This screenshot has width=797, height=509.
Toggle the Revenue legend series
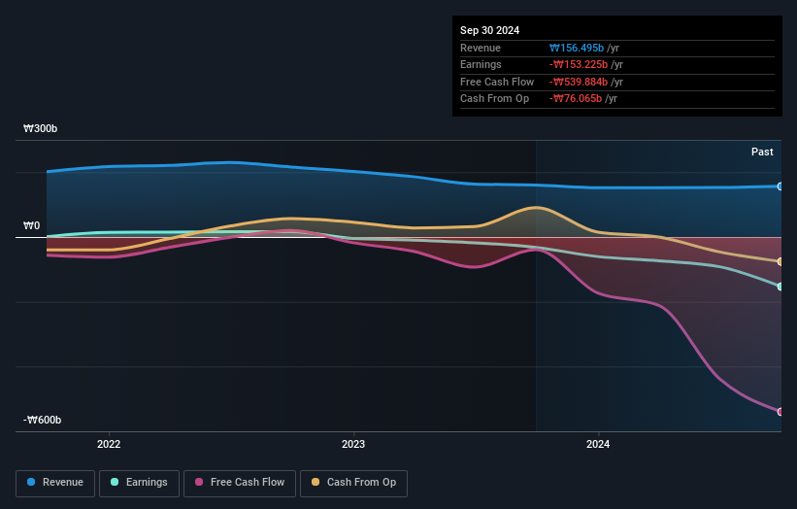(55, 483)
